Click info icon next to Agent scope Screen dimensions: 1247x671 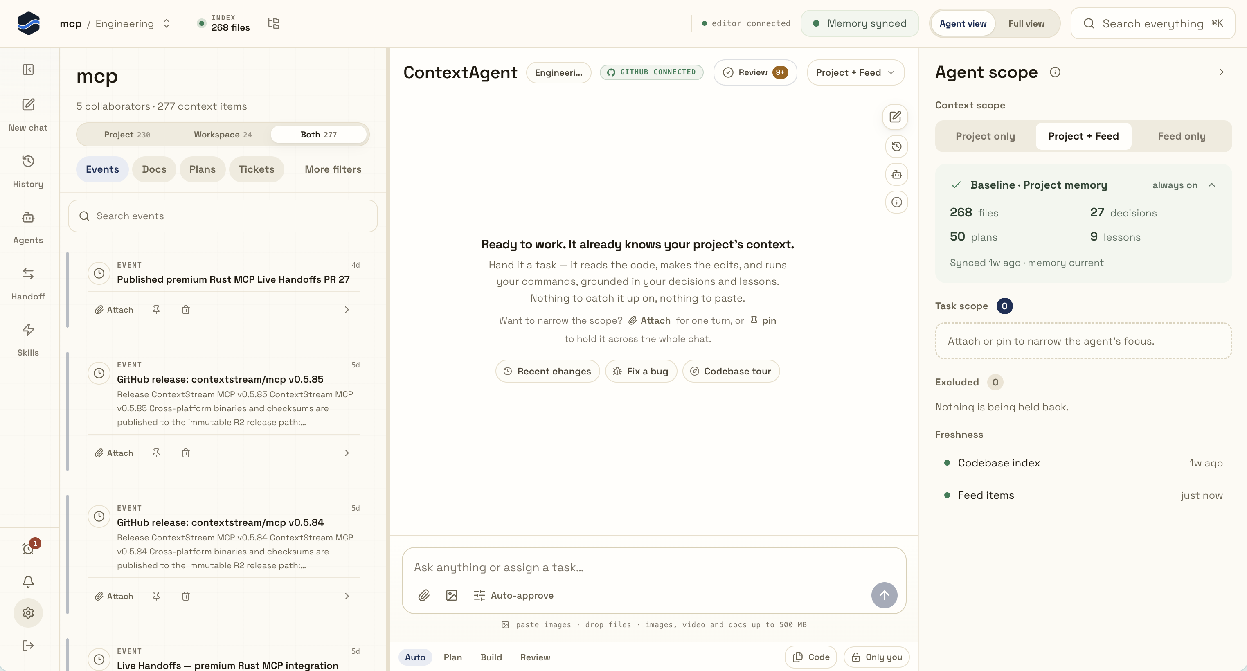[1055, 72]
